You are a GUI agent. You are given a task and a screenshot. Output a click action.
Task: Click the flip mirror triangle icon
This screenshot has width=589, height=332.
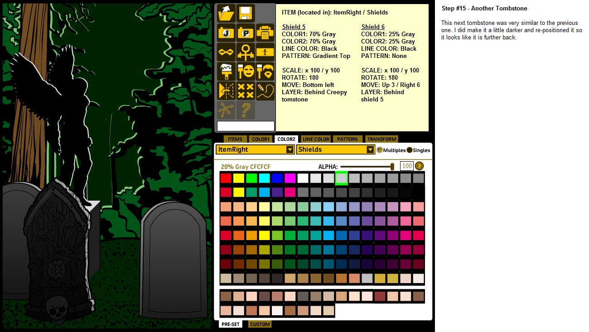[226, 91]
